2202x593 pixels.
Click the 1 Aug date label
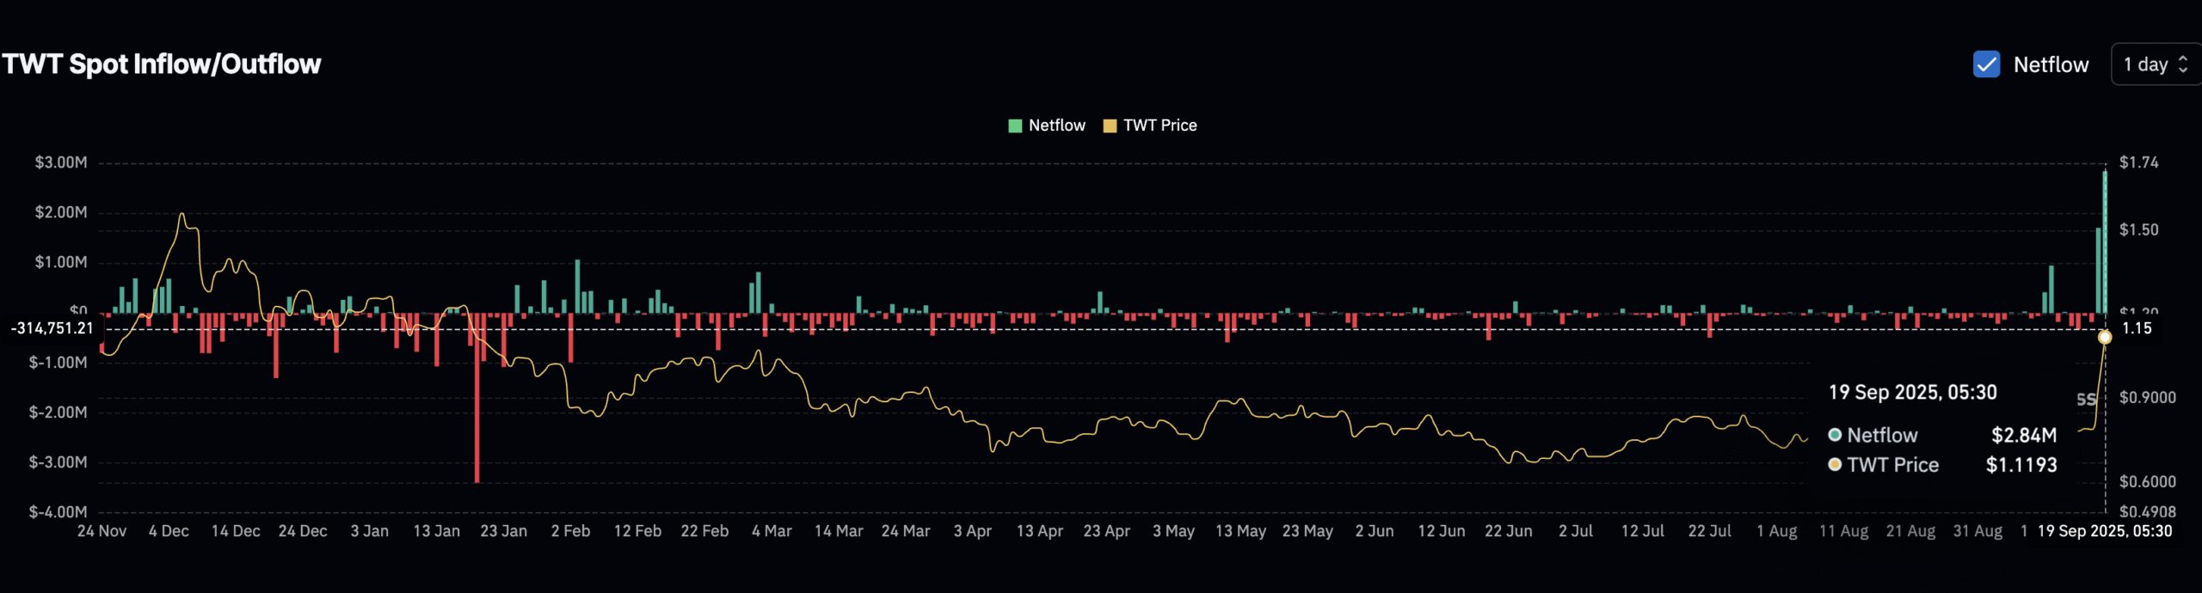[1776, 531]
